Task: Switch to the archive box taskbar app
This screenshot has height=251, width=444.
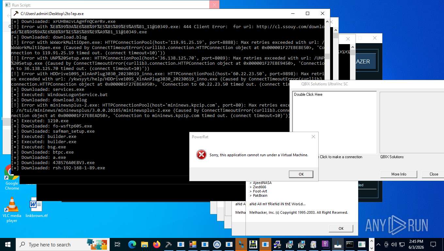Action: (313, 244)
